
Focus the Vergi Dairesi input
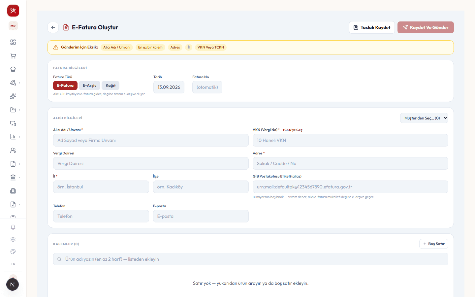pos(151,163)
